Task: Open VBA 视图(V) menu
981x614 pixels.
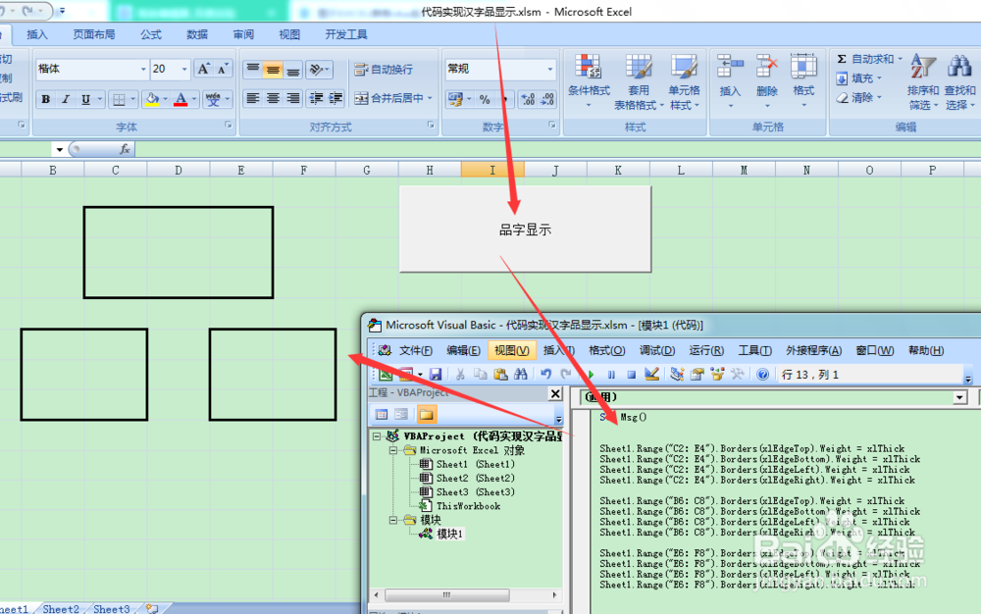Action: click(511, 350)
